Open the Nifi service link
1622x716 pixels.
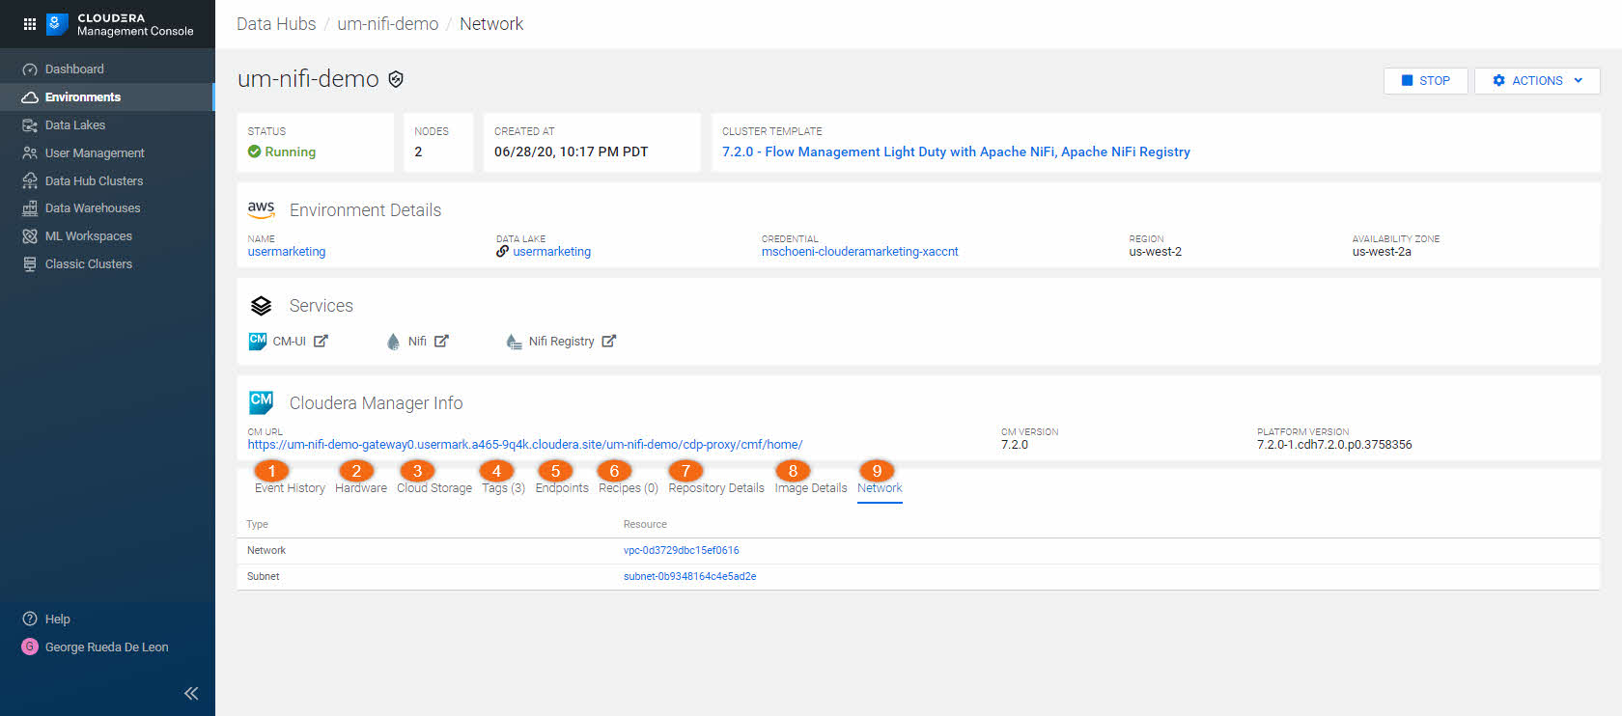point(417,342)
